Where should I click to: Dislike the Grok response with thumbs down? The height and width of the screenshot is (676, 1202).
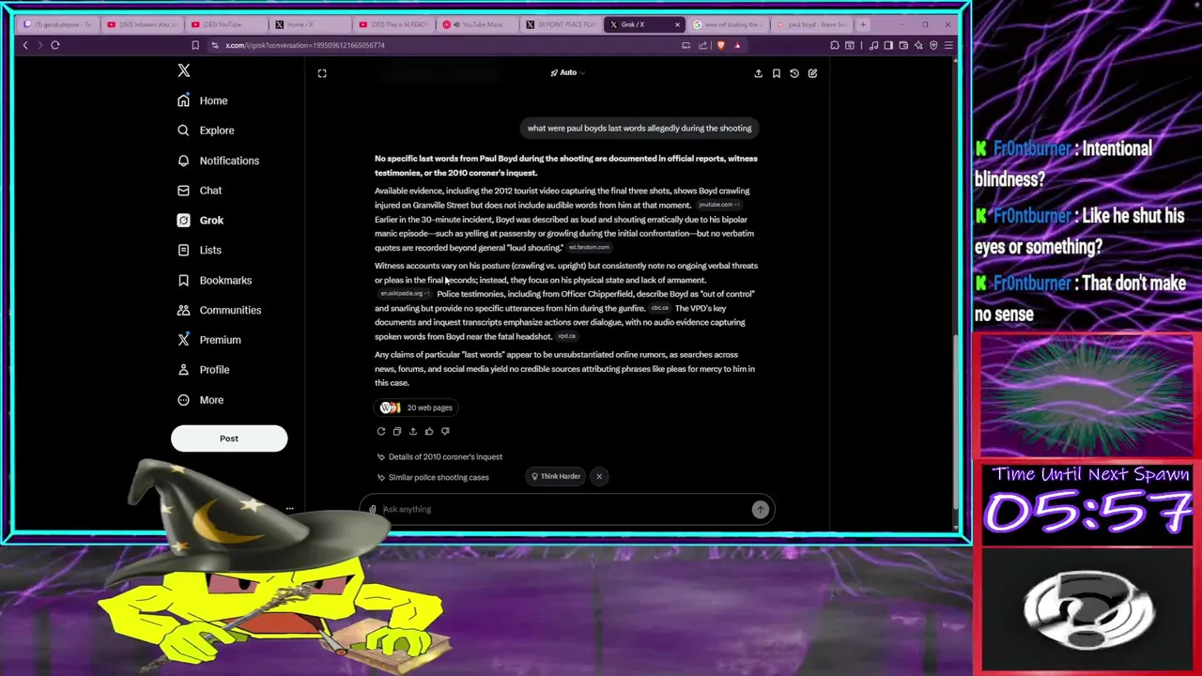(x=445, y=431)
